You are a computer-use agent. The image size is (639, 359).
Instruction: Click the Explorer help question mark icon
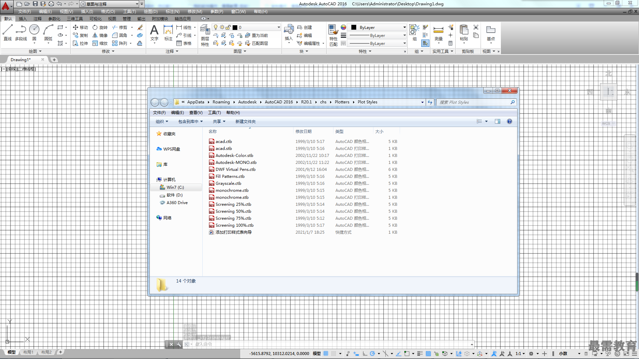(x=509, y=121)
